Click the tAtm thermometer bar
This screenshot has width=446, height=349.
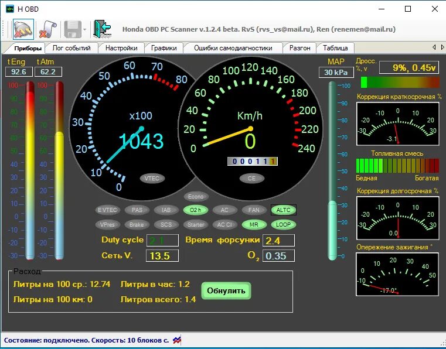(x=59, y=170)
